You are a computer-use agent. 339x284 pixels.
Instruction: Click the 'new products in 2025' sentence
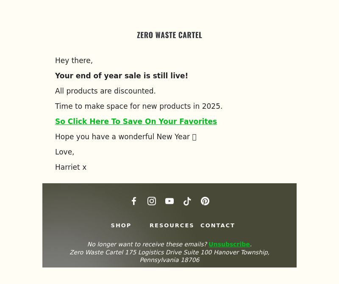(139, 106)
